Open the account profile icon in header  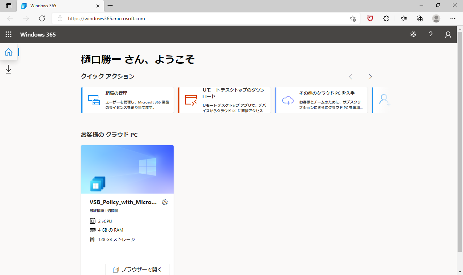(448, 34)
